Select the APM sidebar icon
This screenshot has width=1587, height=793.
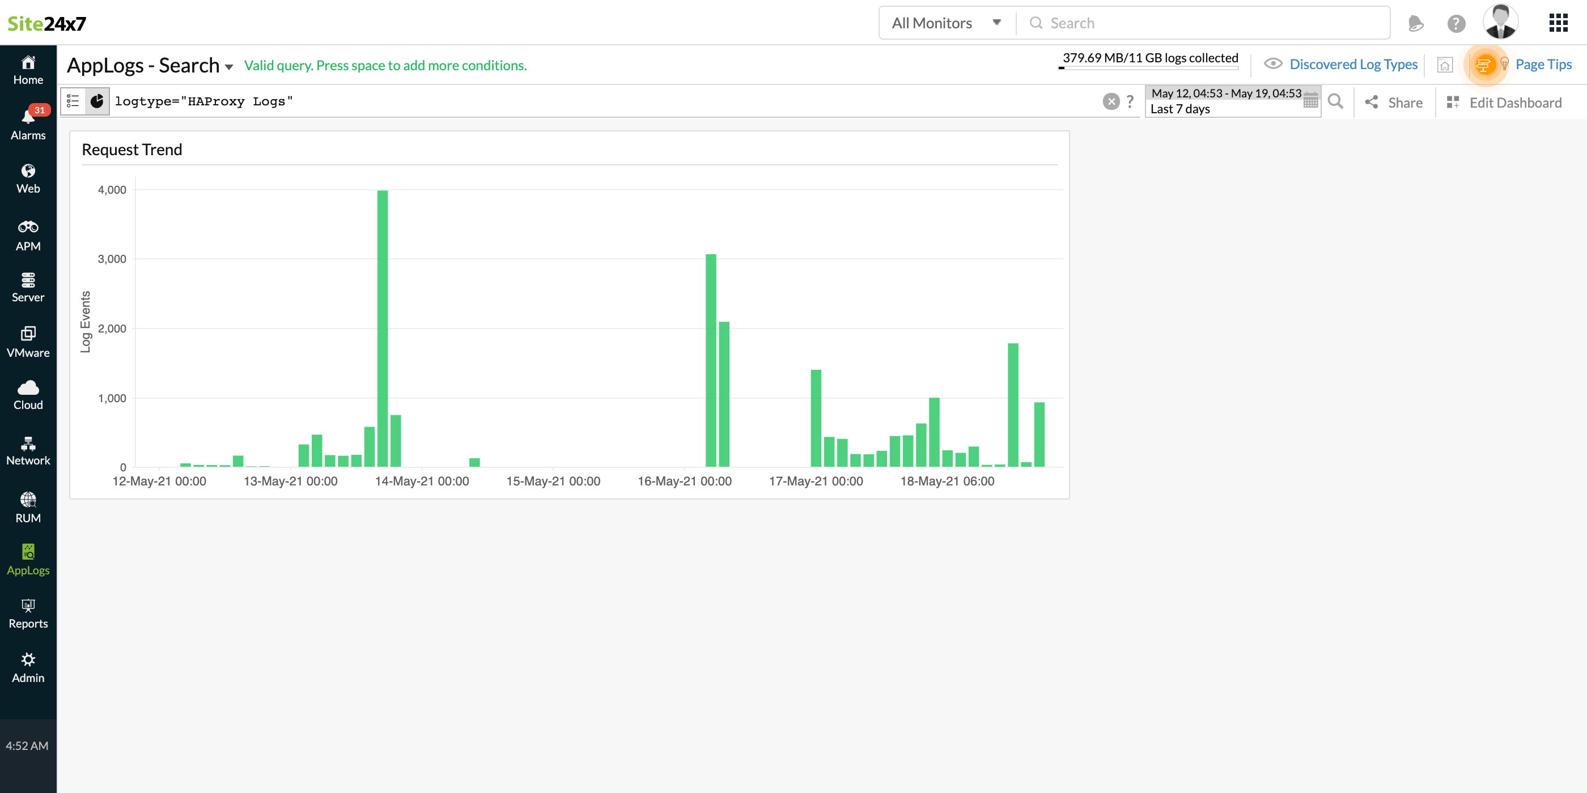28,234
